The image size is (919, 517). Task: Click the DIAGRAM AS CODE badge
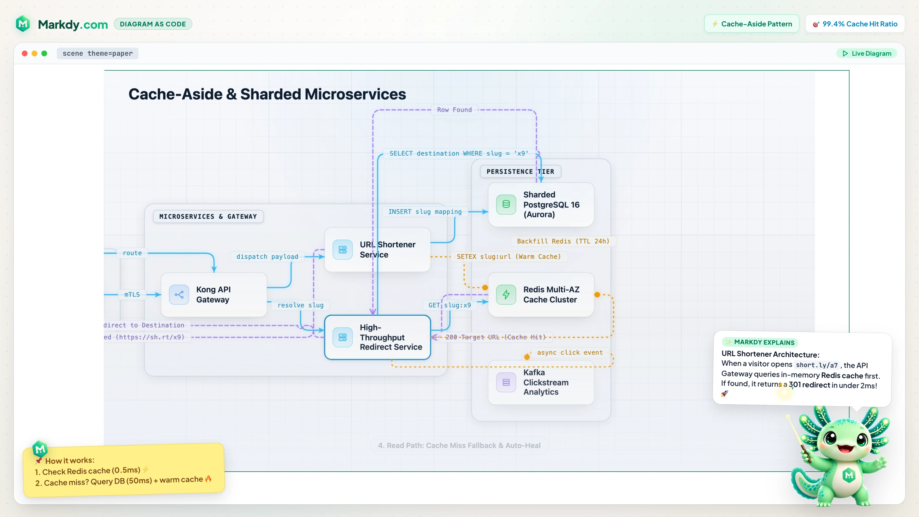coord(153,24)
